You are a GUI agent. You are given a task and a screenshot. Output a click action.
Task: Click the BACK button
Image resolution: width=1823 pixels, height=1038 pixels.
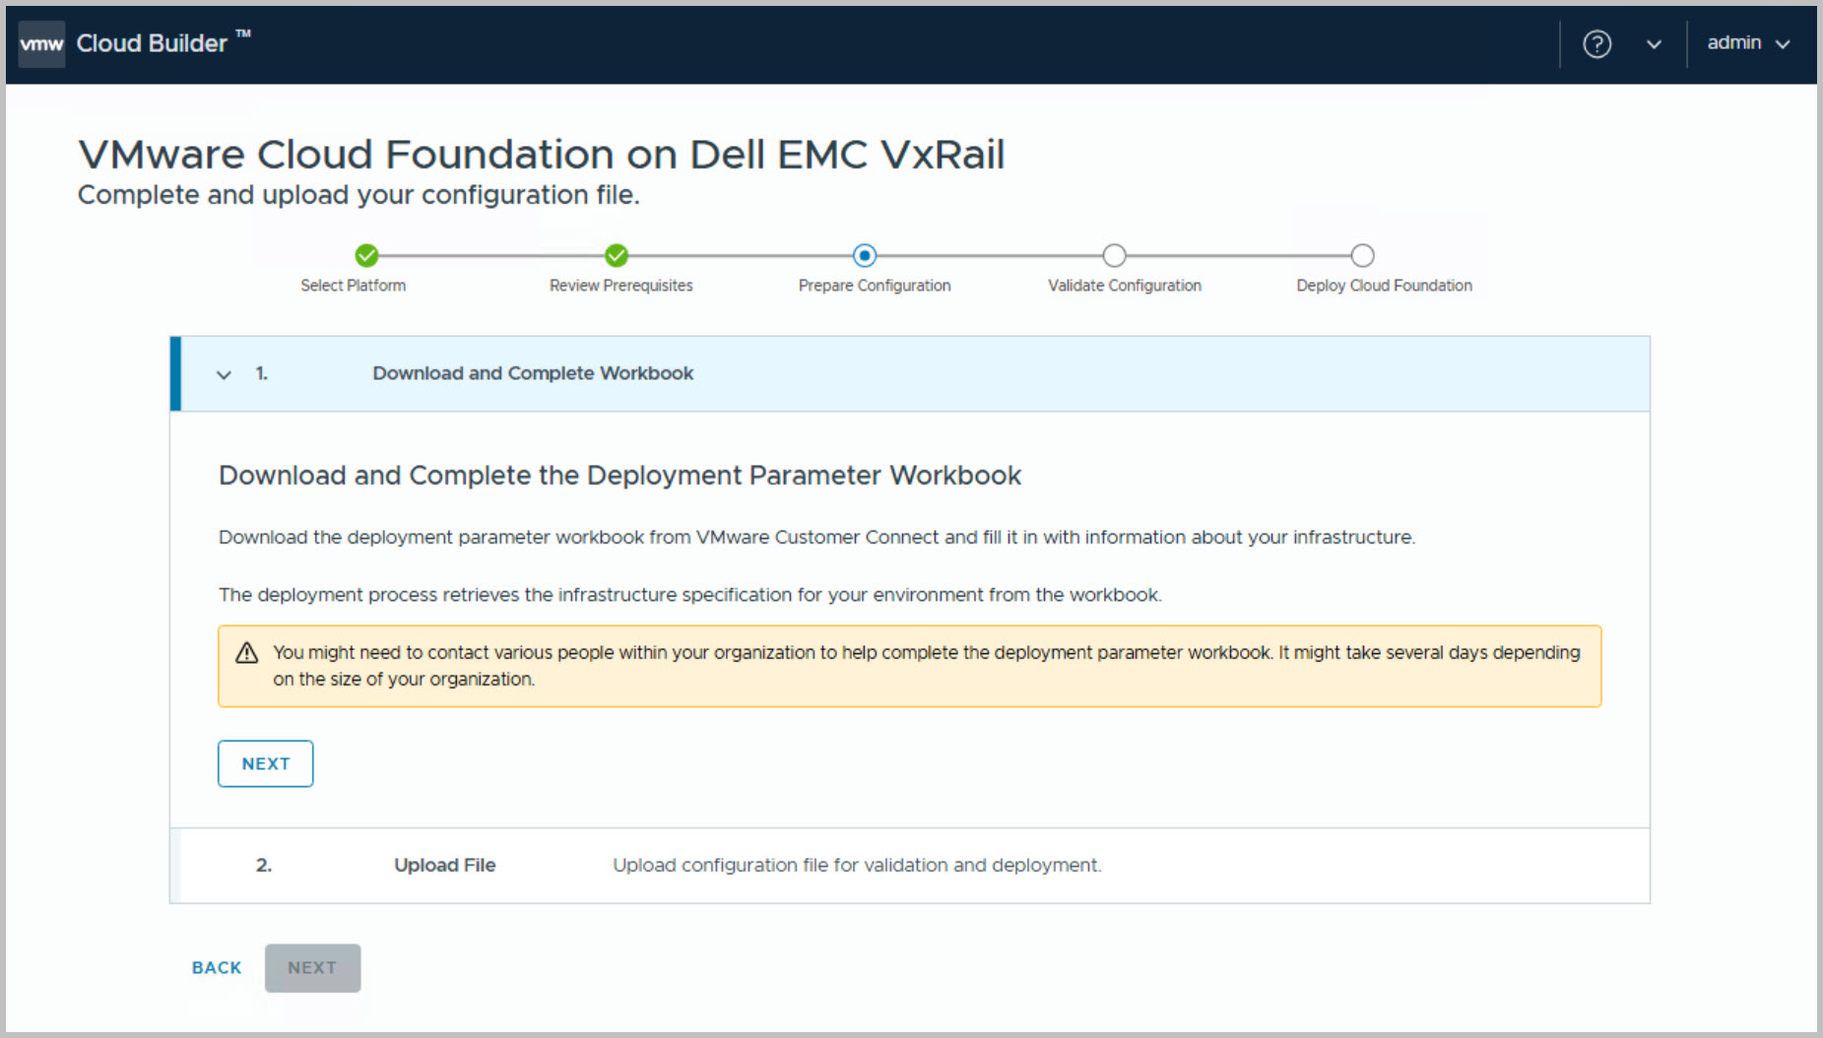click(217, 968)
